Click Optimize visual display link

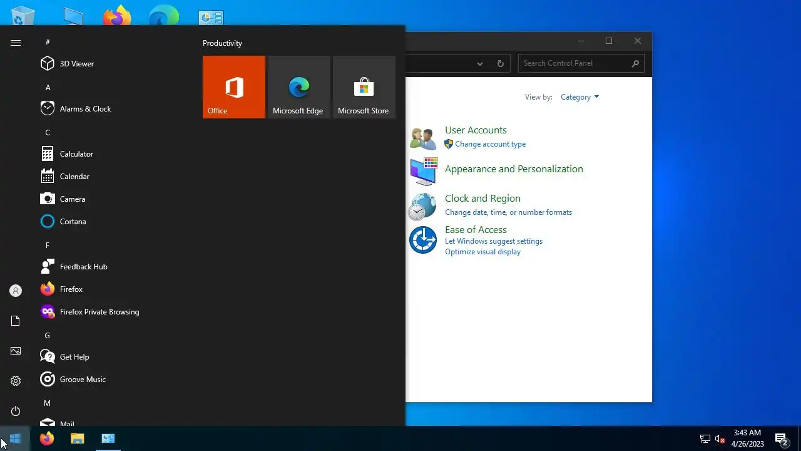482,252
